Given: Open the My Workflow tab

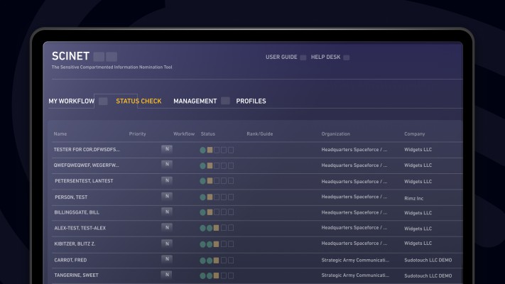Looking at the screenshot, I should tap(72, 101).
